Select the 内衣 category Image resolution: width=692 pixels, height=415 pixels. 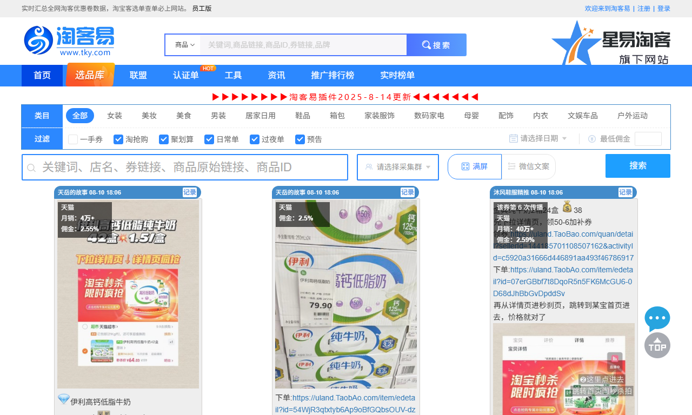(x=541, y=116)
